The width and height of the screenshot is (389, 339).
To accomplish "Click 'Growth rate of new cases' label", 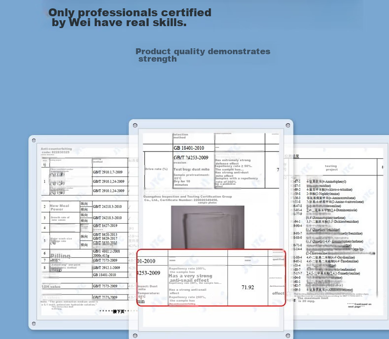I will [x=60, y=219].
